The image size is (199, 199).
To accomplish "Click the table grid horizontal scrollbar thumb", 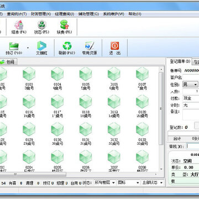I will tap(33, 174).
